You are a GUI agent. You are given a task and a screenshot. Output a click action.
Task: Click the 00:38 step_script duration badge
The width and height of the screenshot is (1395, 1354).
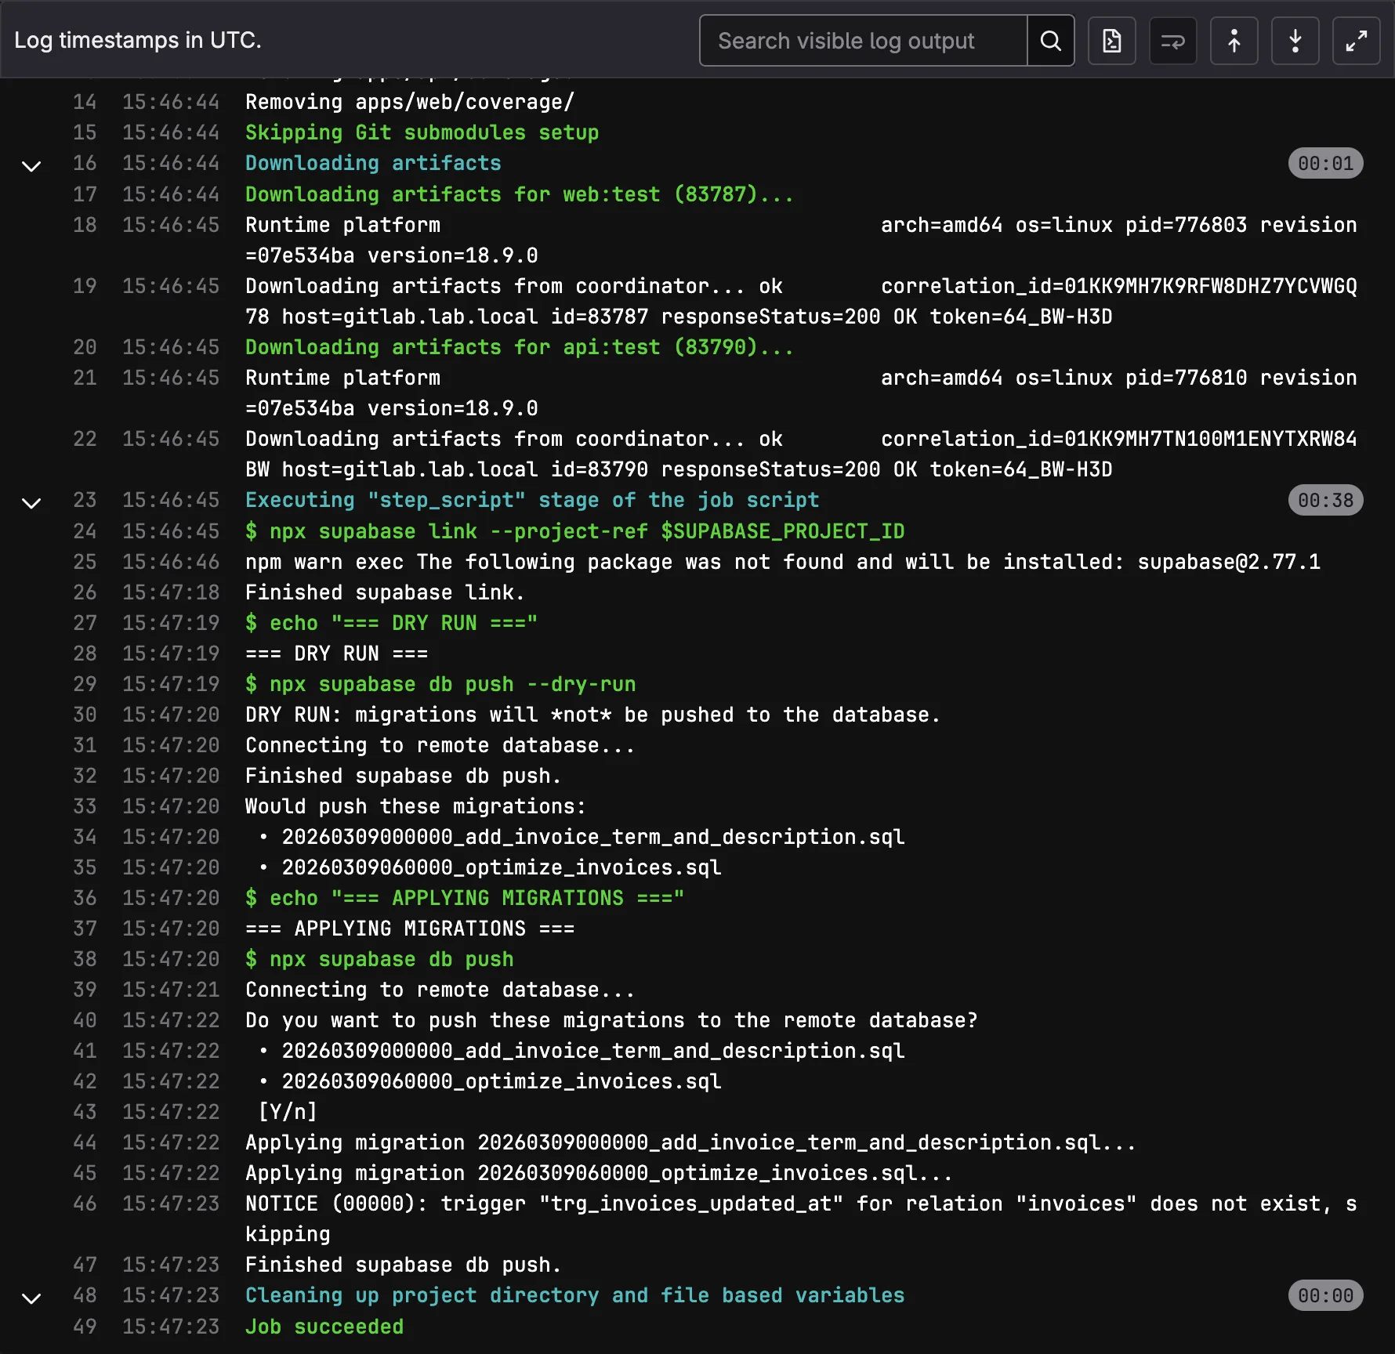[x=1325, y=500]
